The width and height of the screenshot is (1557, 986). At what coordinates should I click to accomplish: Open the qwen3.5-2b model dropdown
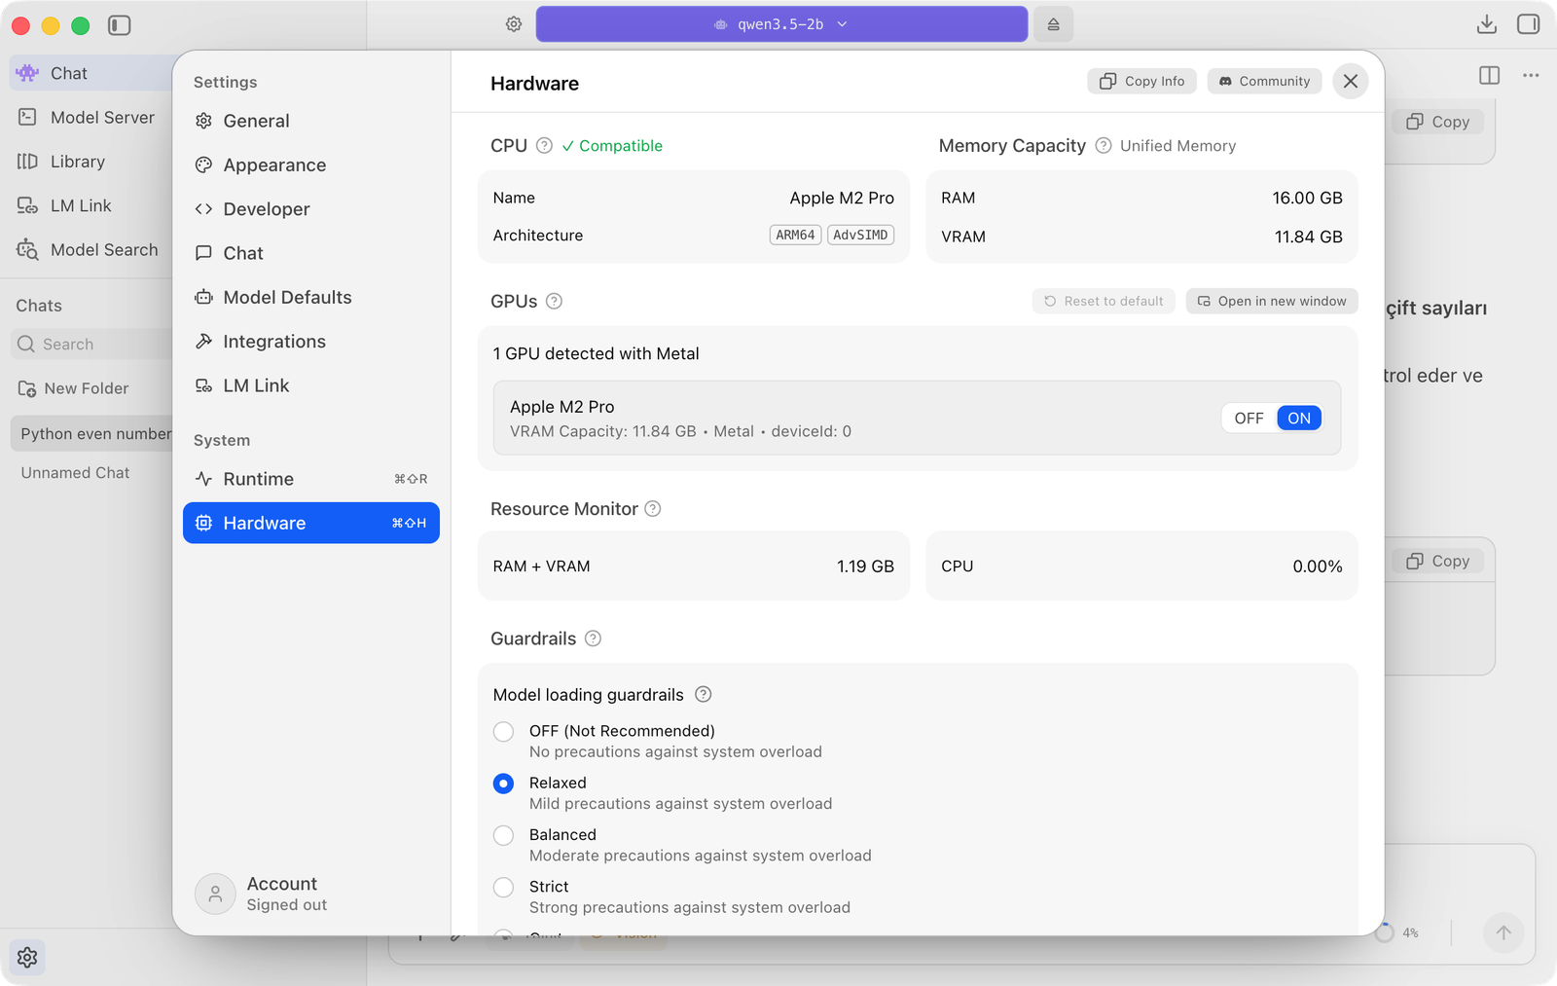click(781, 24)
